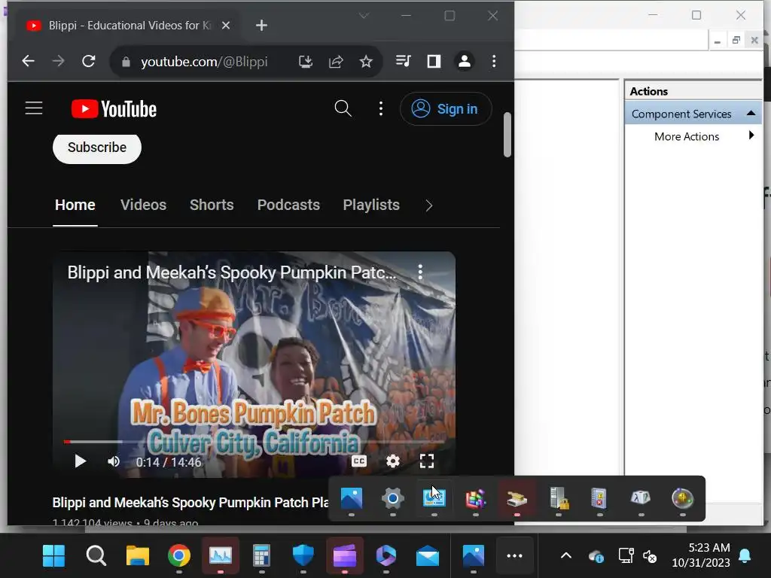
Task: Open highlighted disk drive icon in overflow
Action: pyautogui.click(x=517, y=498)
